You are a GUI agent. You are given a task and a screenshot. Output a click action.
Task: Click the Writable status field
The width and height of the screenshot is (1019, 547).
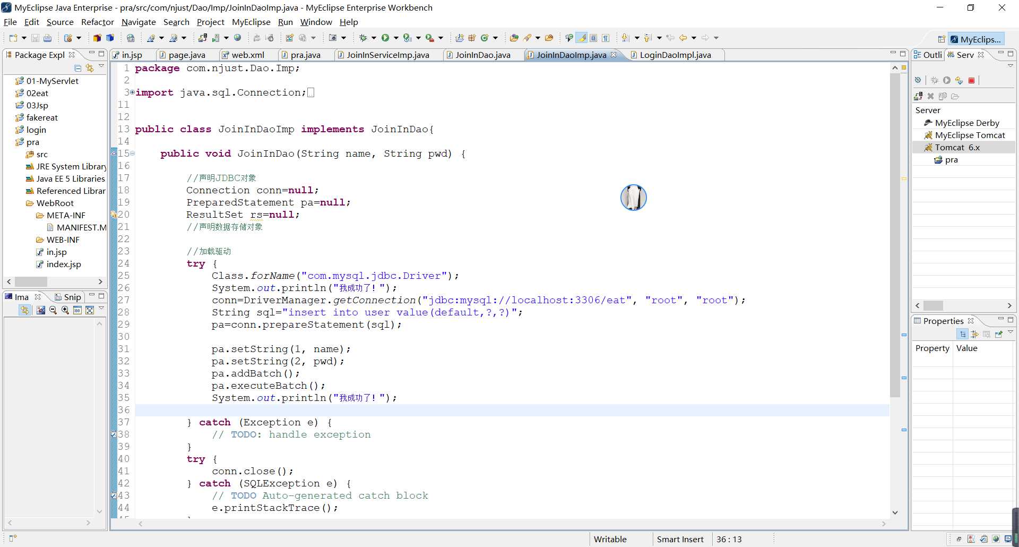610,539
